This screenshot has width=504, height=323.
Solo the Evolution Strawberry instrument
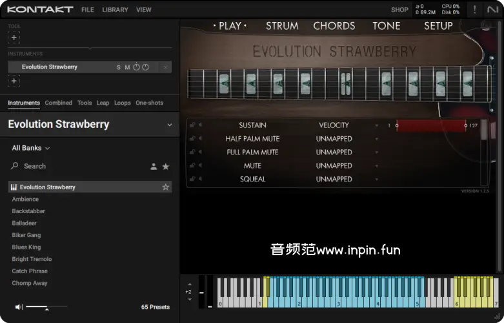(118, 67)
